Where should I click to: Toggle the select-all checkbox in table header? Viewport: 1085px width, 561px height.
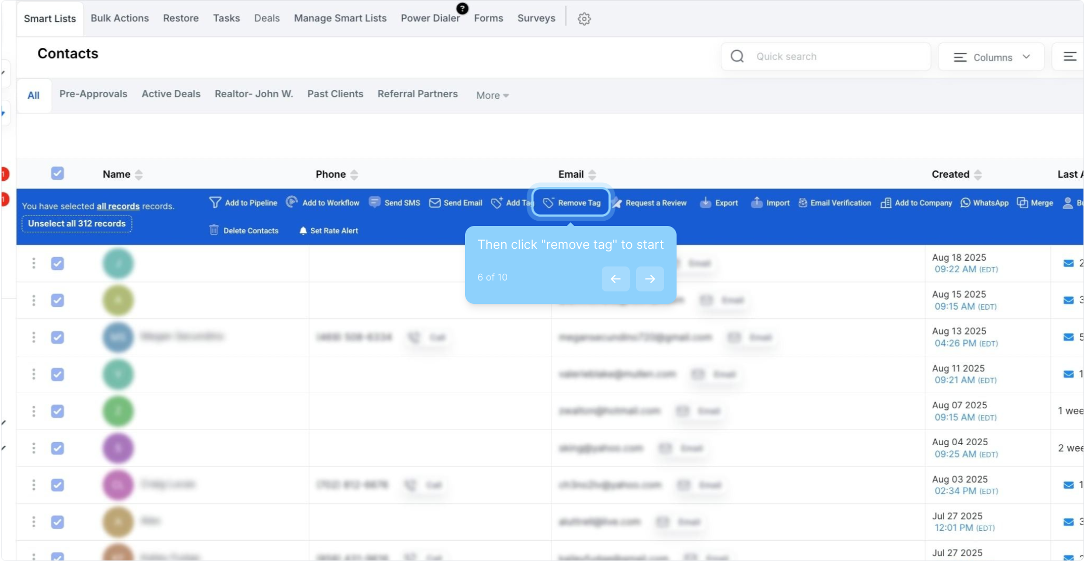click(57, 173)
